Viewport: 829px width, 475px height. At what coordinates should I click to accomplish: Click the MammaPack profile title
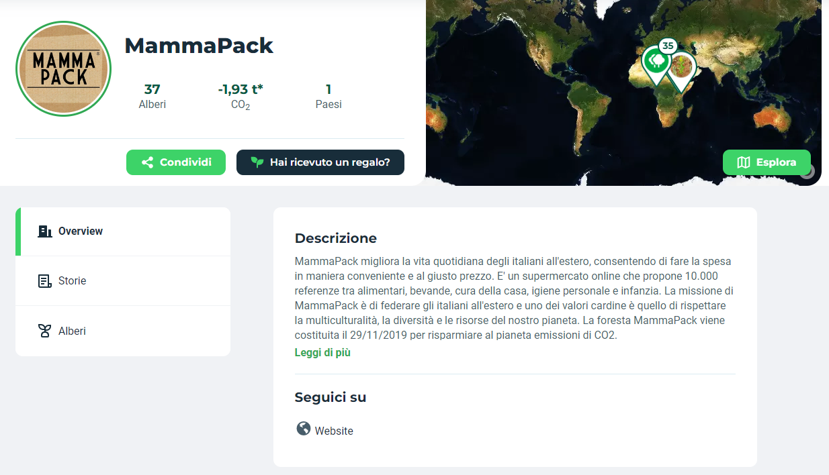point(199,46)
